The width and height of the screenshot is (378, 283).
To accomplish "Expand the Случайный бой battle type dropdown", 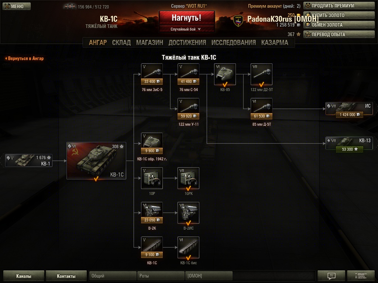I will tap(186, 29).
